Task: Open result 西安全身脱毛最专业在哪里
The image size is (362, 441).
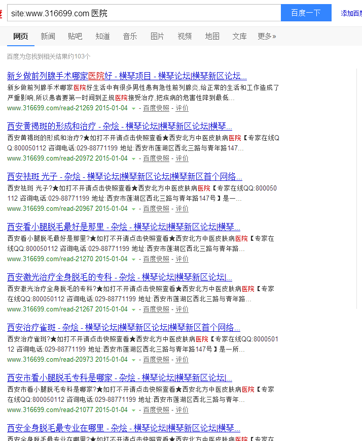Action: coord(124,428)
